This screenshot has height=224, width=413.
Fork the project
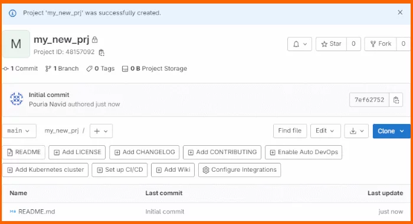tap(381, 44)
